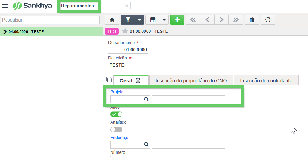Add a new department with plus button

(x=177, y=20)
